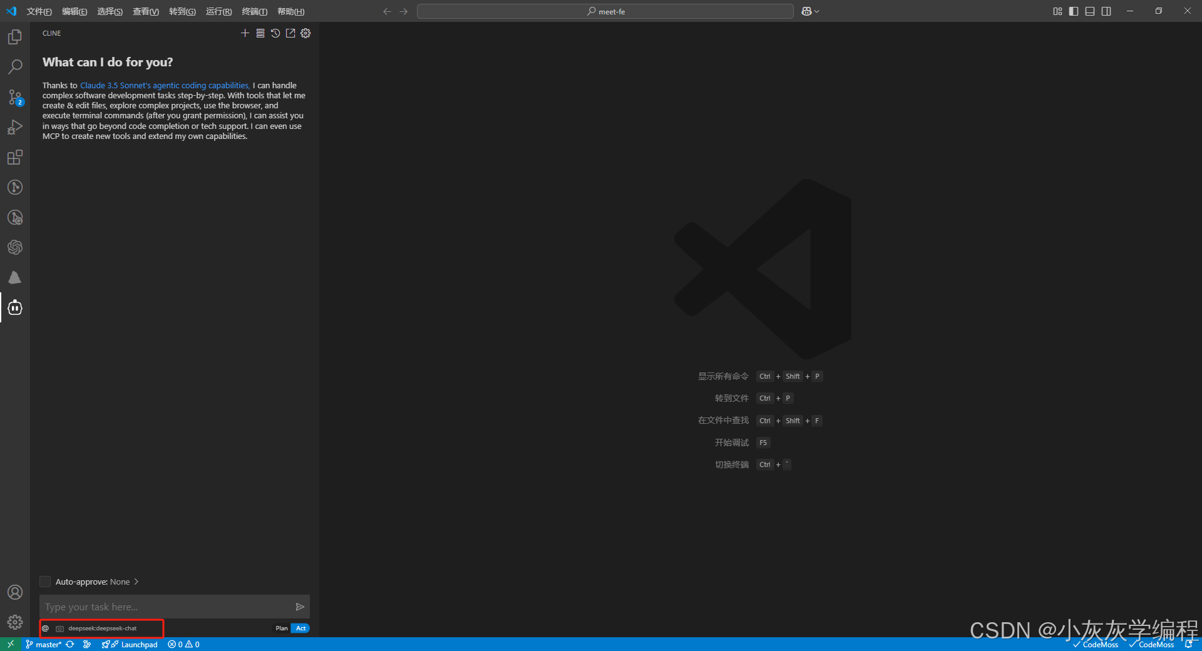1202x651 pixels.
Task: Switch Cline to Act mode
Action: coord(300,628)
